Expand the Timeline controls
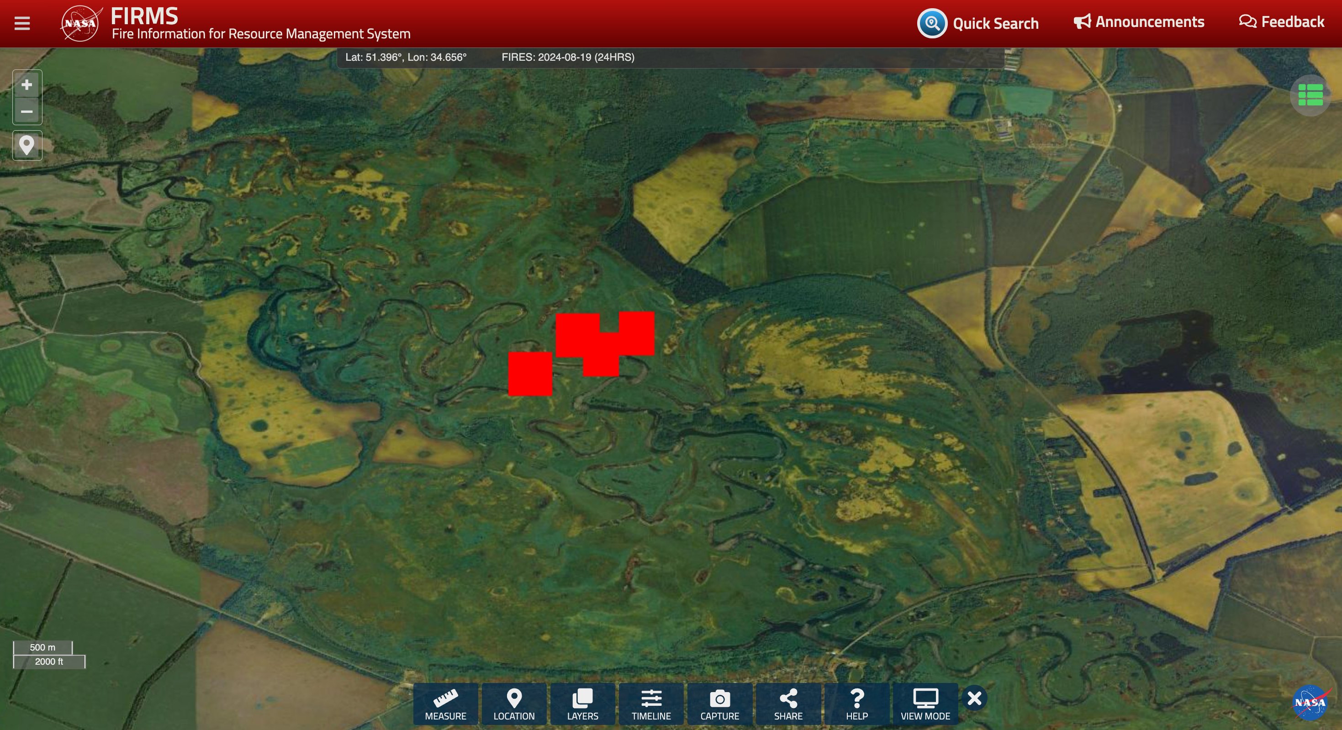This screenshot has width=1342, height=730. [x=651, y=704]
